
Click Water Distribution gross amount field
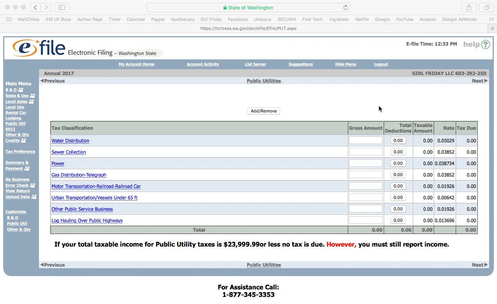(x=366, y=140)
